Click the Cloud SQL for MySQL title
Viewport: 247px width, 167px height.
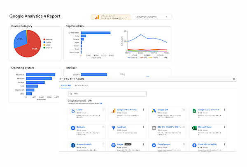209,144
